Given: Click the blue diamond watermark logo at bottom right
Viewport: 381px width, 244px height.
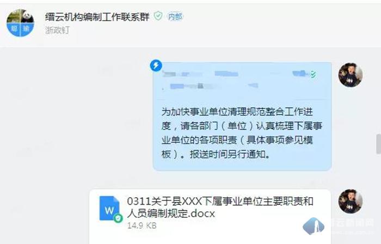Looking at the screenshot, I should [x=314, y=226].
